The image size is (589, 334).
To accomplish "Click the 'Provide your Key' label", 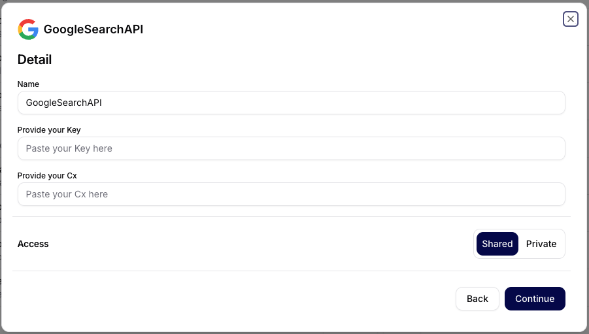I will [49, 130].
